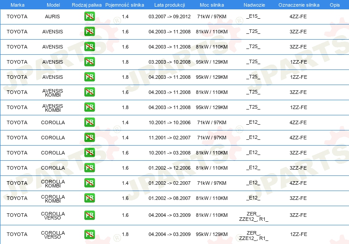
Task: Select the date range 10.2001 -> 10.2006
Action: [170, 122]
